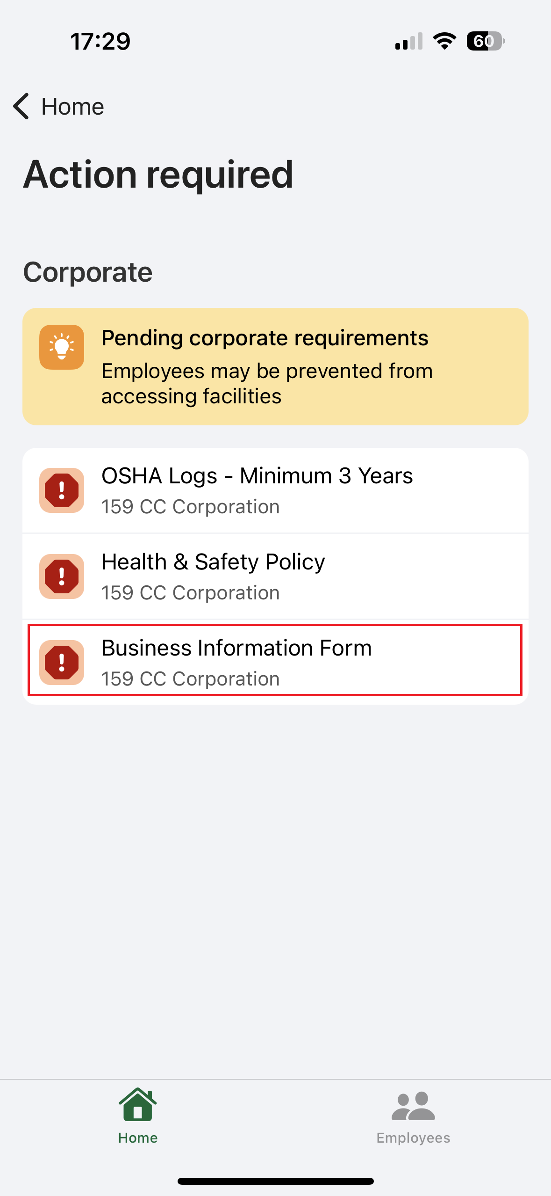Tap the cellular signal bars

click(409, 41)
